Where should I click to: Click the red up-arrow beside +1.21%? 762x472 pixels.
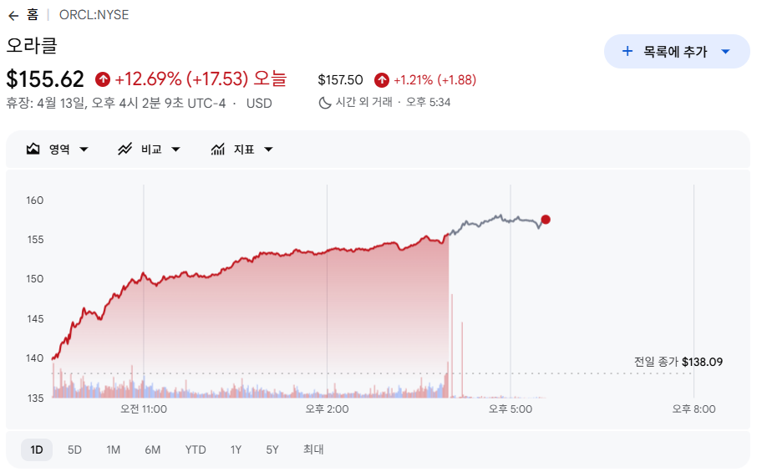(x=382, y=80)
